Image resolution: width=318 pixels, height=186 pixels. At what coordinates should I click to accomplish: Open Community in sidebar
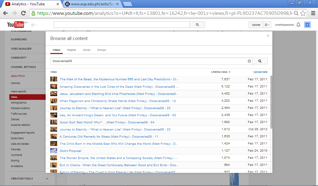(x=19, y=58)
